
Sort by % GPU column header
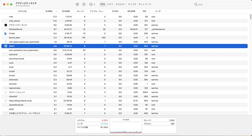(x=115, y=11)
